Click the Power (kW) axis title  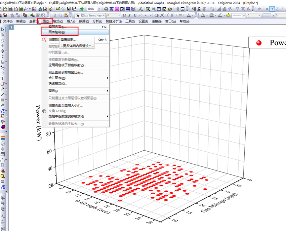38,123
